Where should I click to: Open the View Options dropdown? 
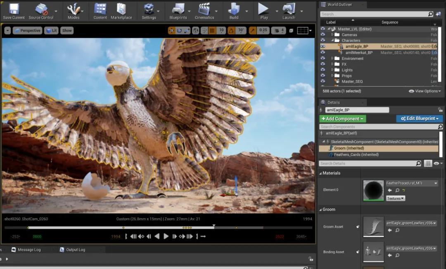click(x=425, y=91)
